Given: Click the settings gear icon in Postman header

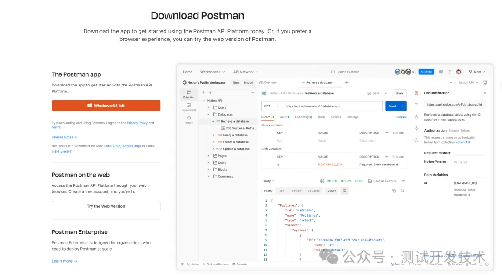Looking at the screenshot, I should pos(441,72).
